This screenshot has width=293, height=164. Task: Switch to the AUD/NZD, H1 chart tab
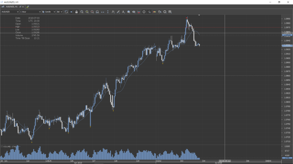coord(12,7)
